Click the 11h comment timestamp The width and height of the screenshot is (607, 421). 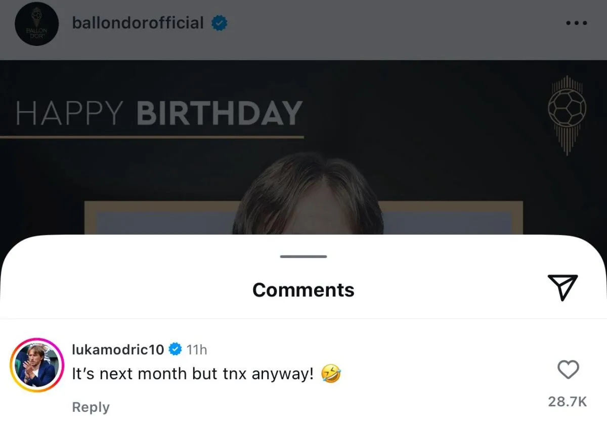point(196,349)
